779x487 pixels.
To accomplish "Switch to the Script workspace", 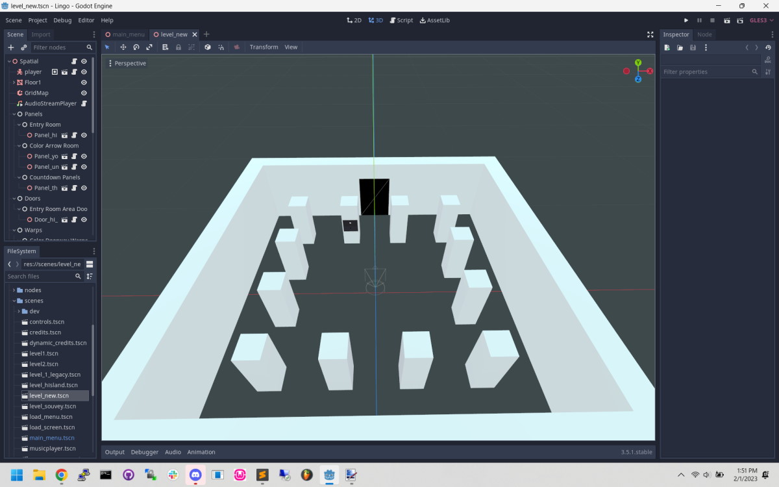I will click(x=401, y=21).
